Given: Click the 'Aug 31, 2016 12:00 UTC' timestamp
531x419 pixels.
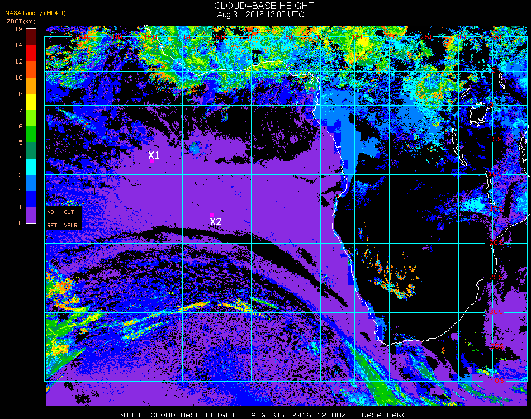Looking at the screenshot, I should click(260, 15).
